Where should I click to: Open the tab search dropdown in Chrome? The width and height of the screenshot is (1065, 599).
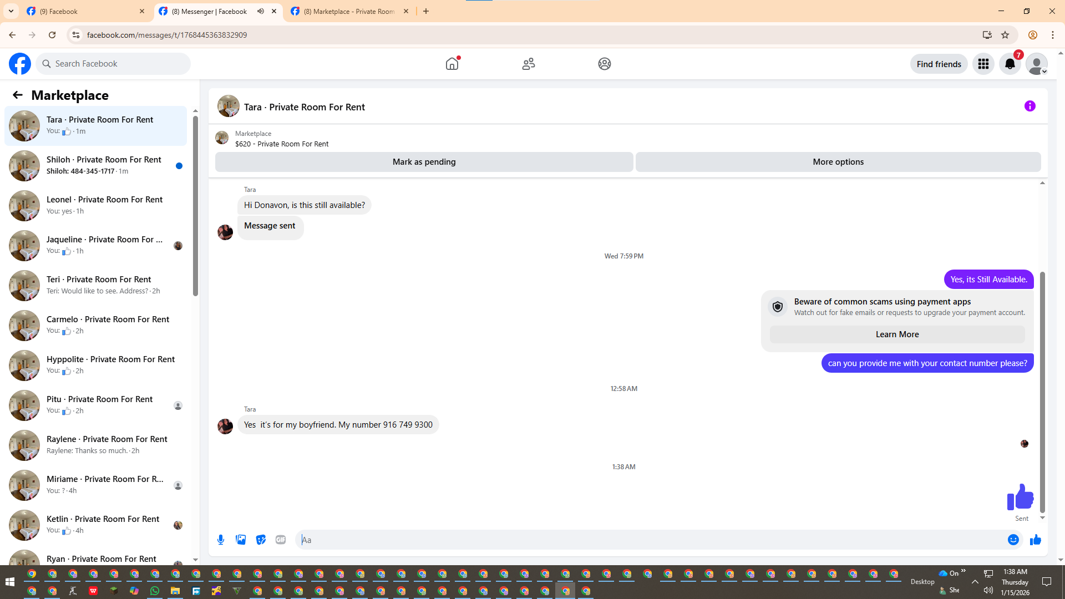point(11,11)
